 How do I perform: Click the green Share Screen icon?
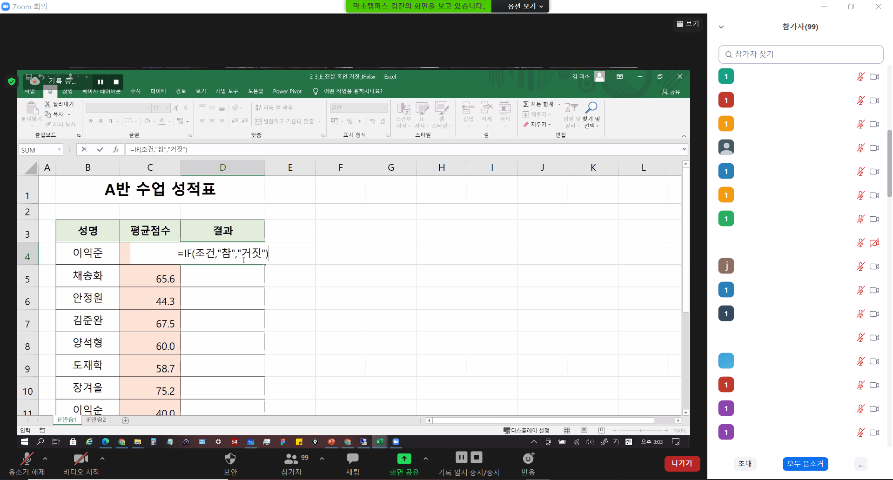click(404, 459)
